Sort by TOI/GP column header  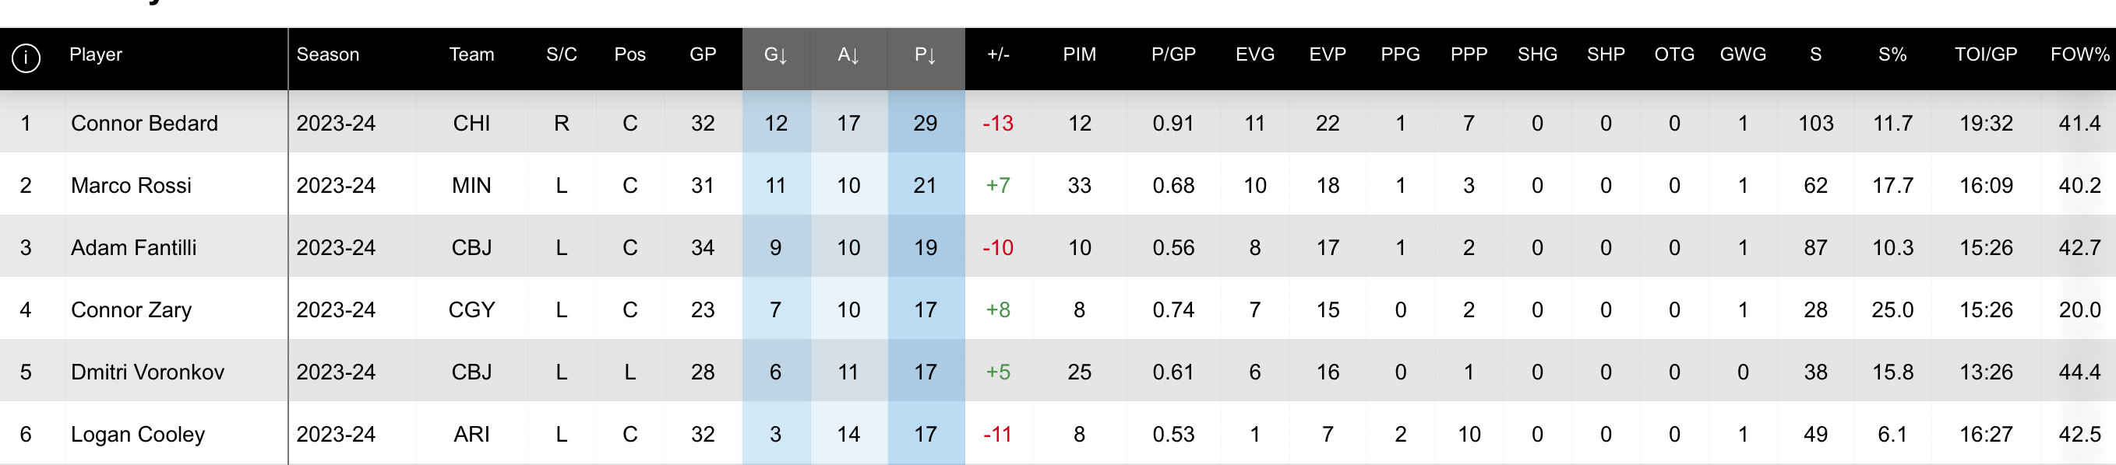coord(1985,54)
